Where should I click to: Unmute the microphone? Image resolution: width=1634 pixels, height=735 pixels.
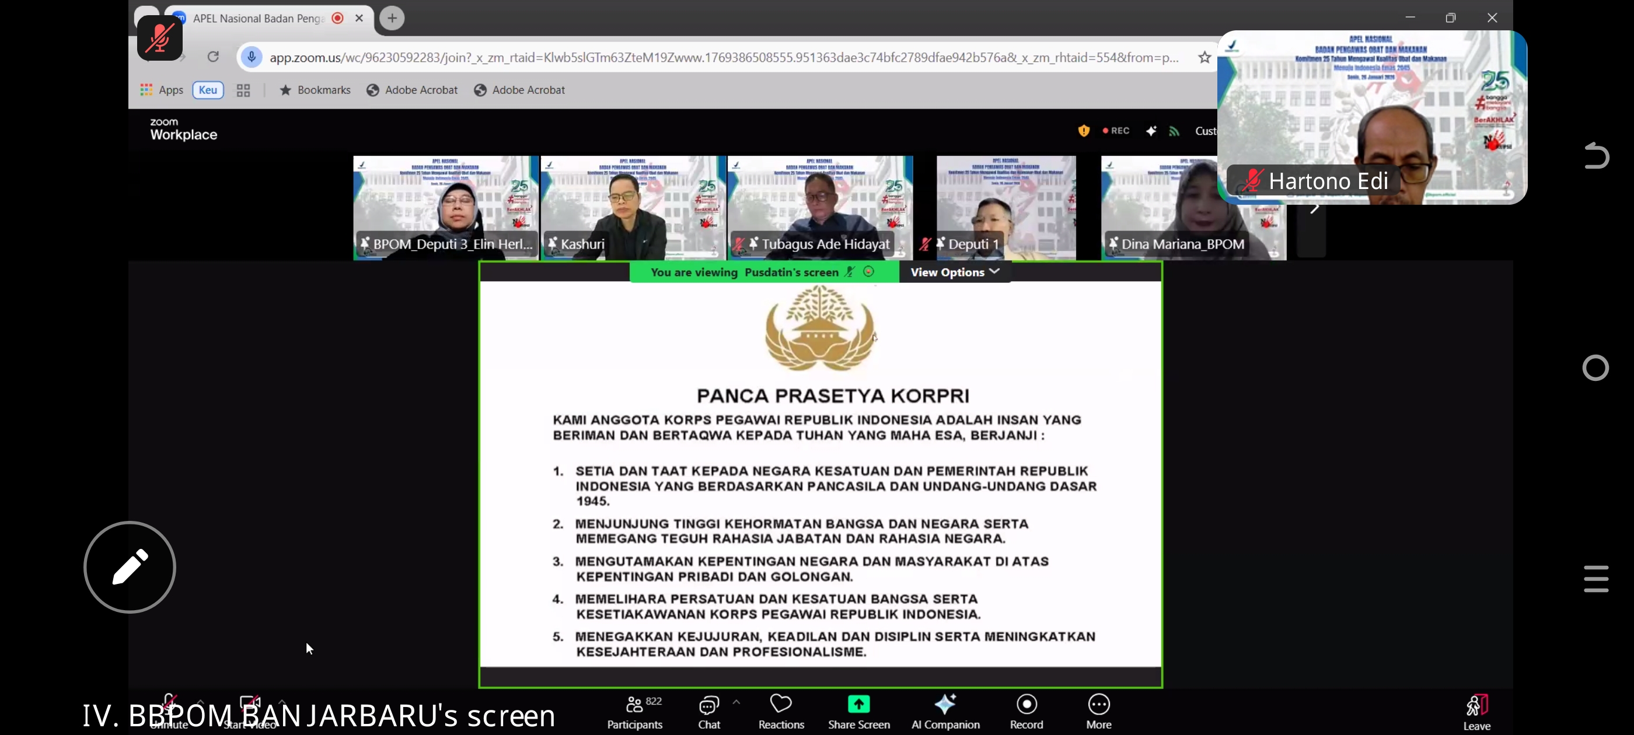click(x=169, y=704)
